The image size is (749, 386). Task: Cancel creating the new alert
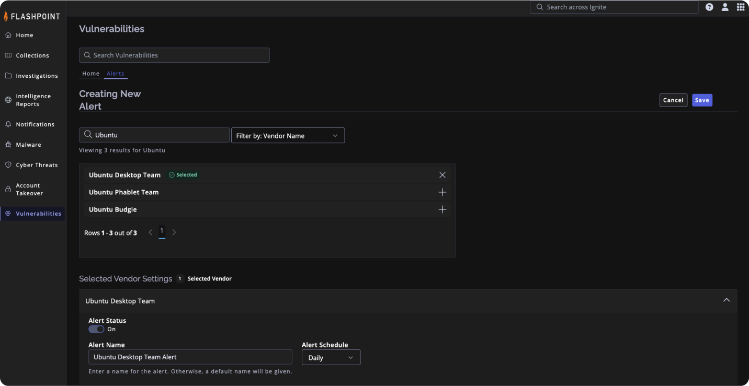click(673, 100)
